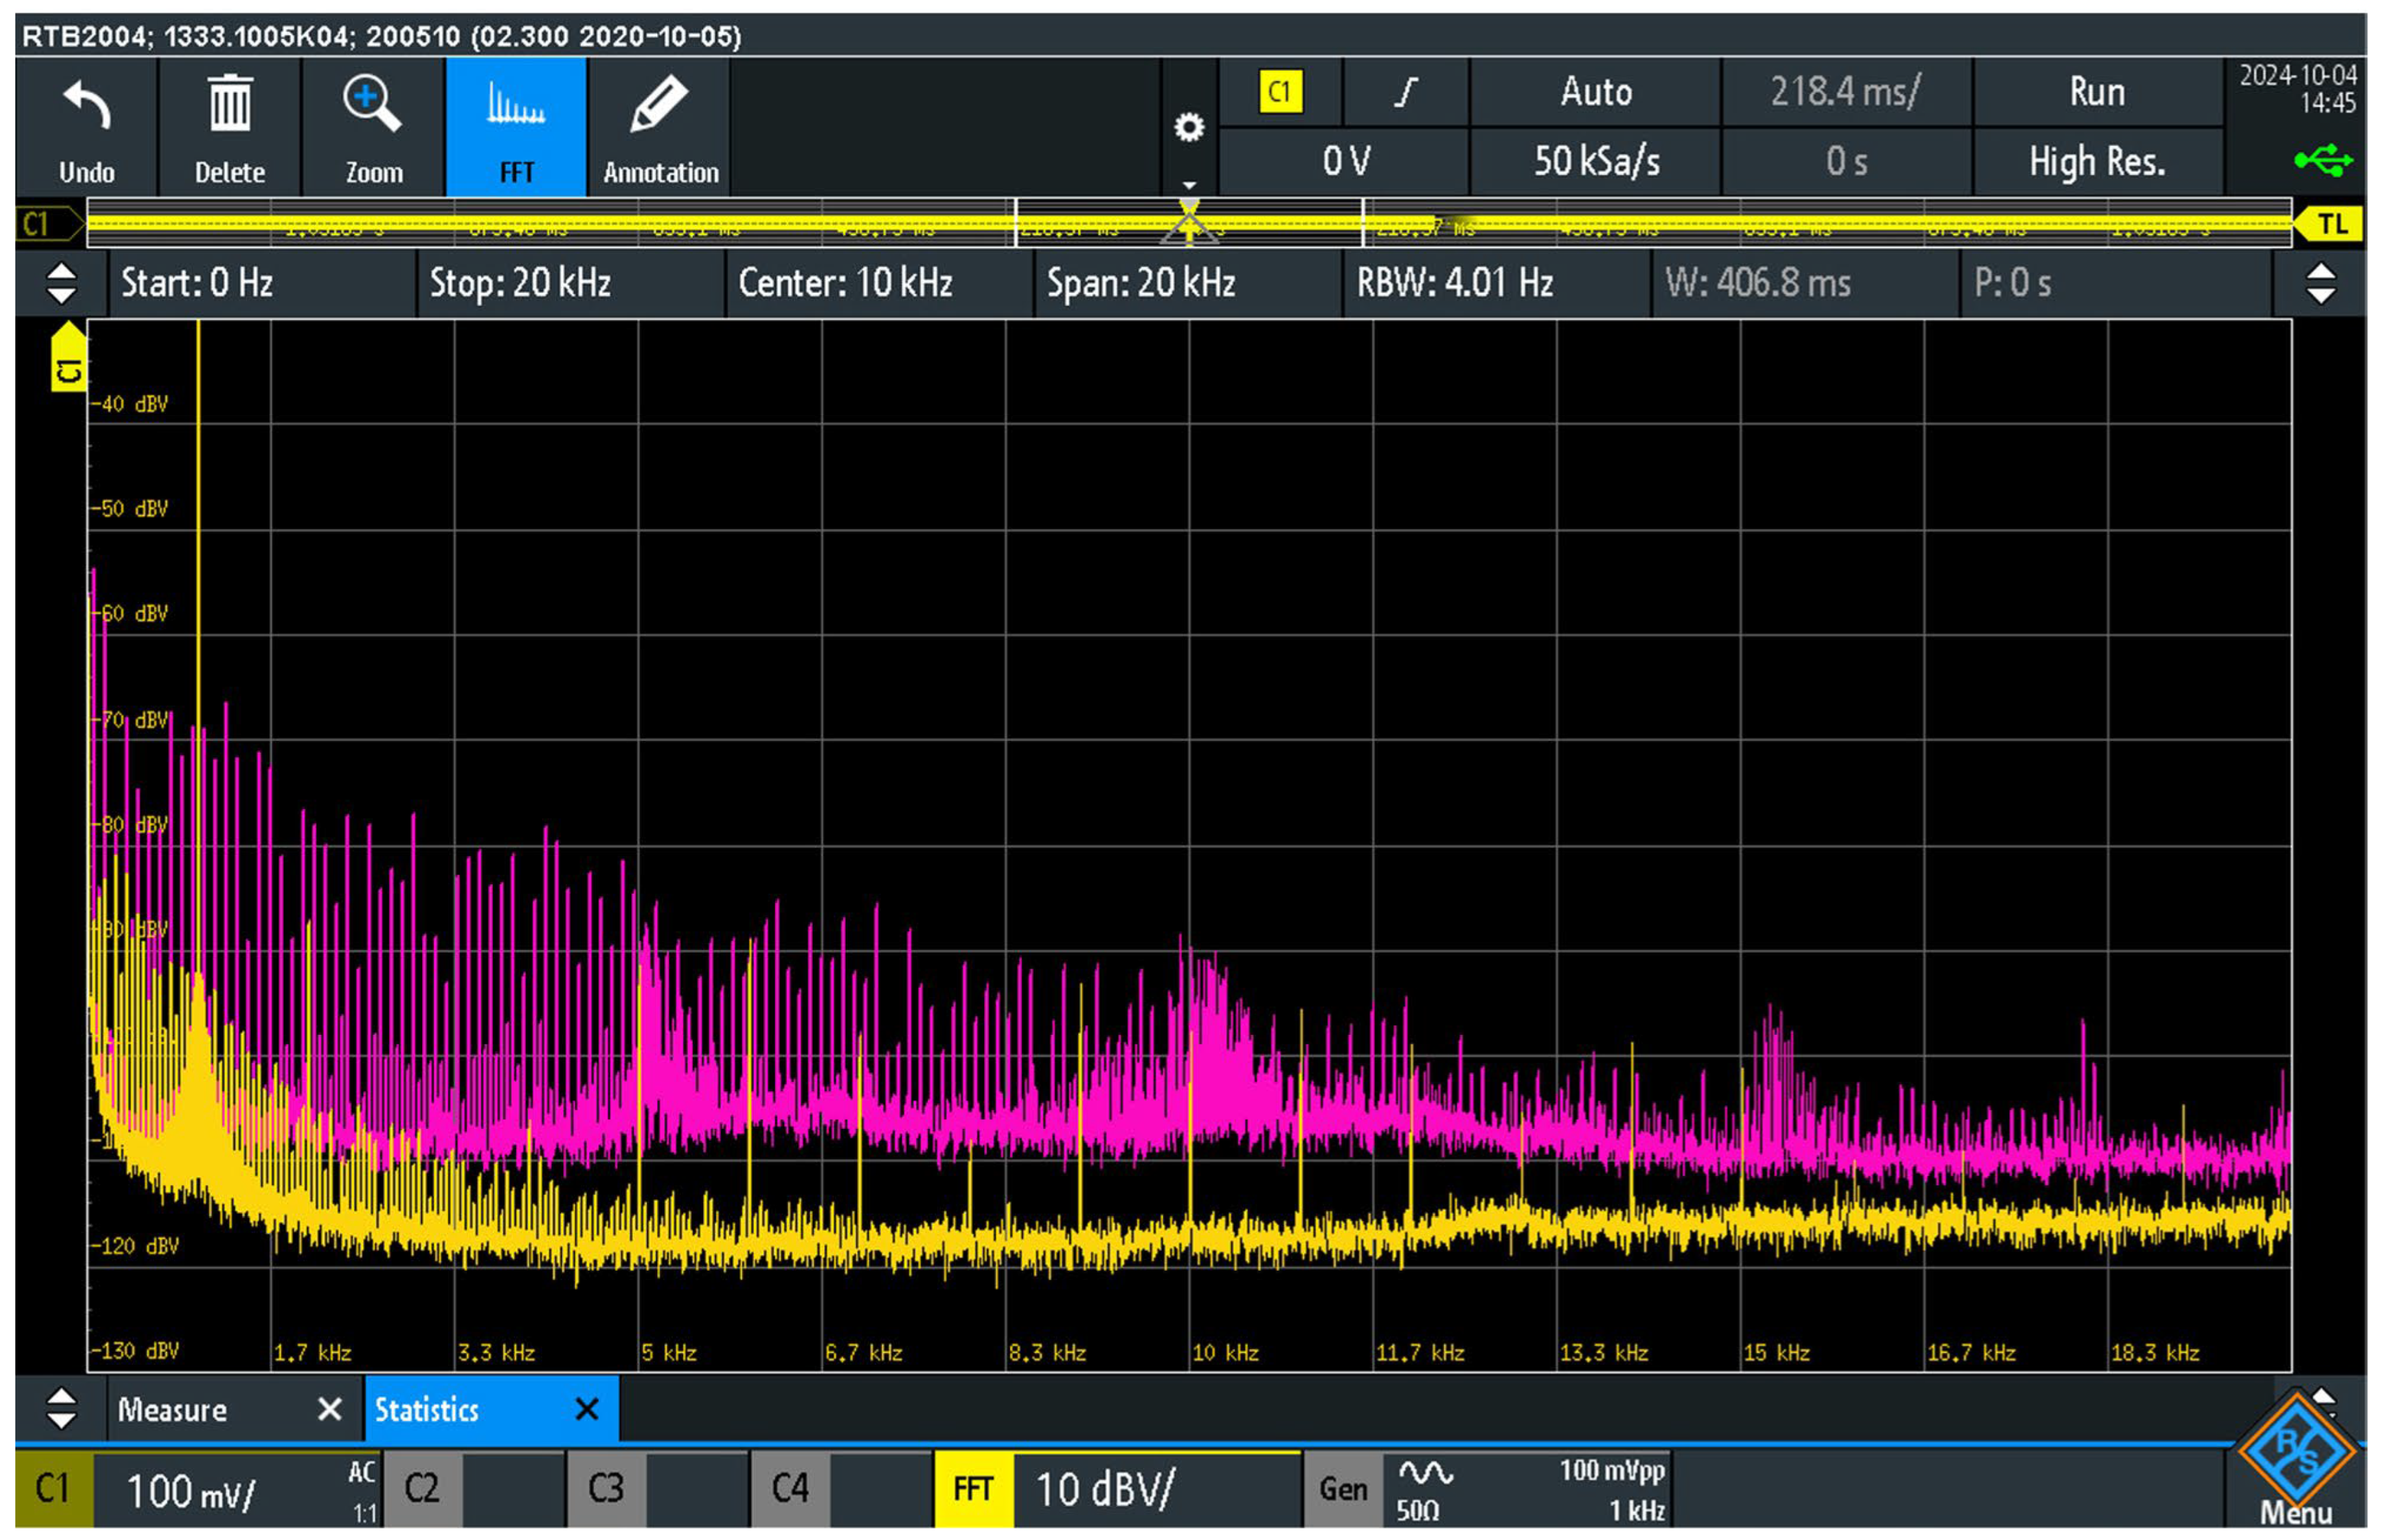Expand the measurement panel up-down arrows
Image resolution: width=2383 pixels, height=1540 pixels.
coord(61,1409)
